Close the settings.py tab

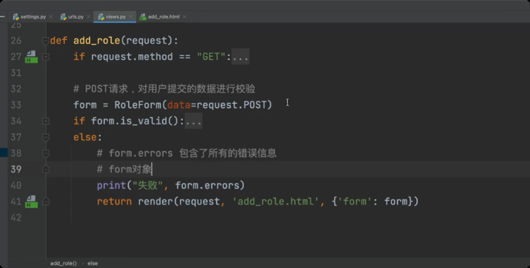tap(51, 16)
